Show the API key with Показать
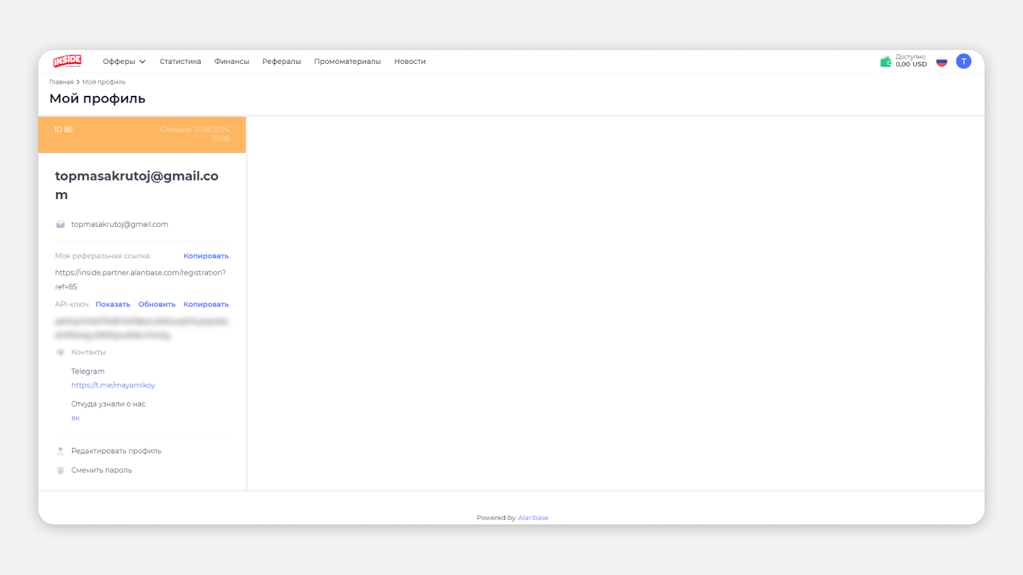1023x575 pixels. (113, 305)
